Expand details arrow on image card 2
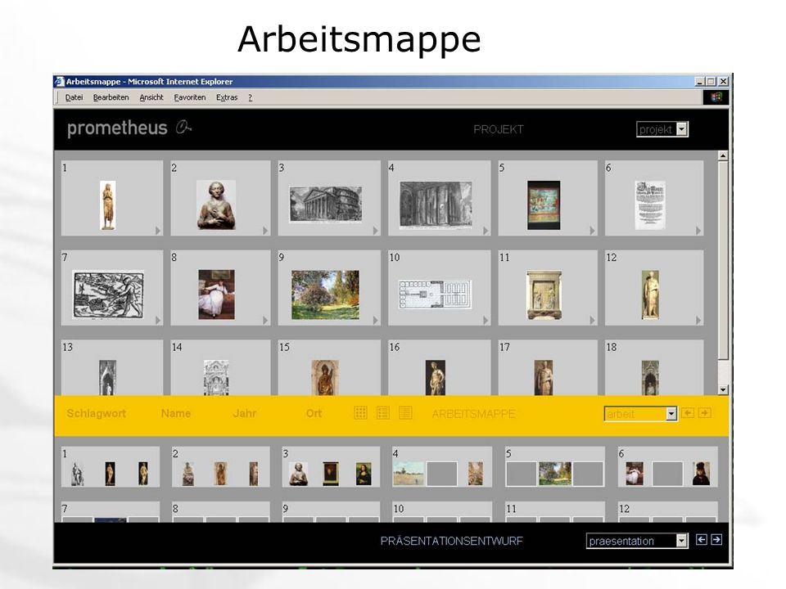Screen dimensions: 786x589 265,231
